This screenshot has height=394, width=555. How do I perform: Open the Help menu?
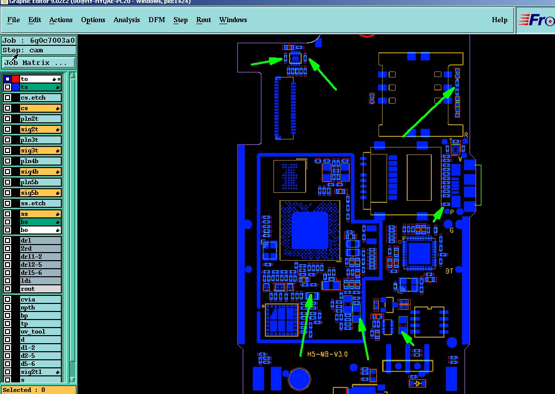499,20
